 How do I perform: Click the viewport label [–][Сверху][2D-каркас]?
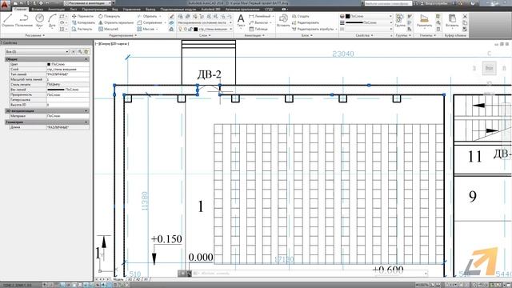pyautogui.click(x=112, y=43)
